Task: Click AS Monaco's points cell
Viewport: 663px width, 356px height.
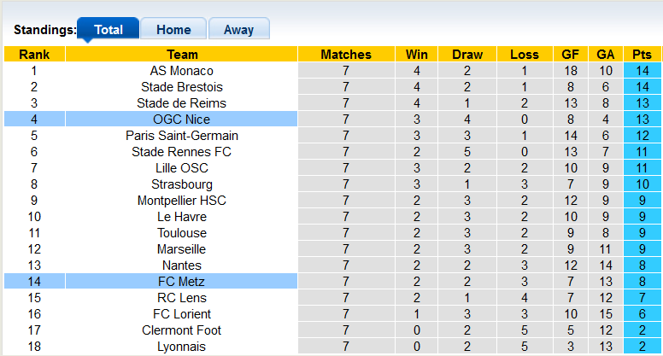Action: click(x=642, y=71)
